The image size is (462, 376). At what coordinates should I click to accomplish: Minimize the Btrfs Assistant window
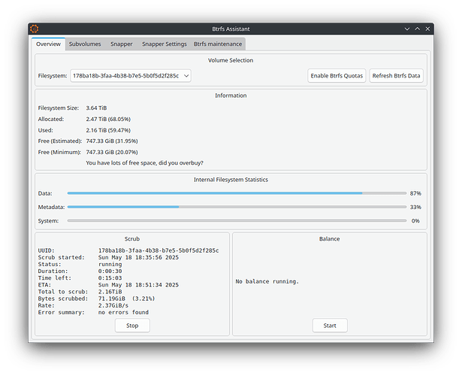coord(407,29)
